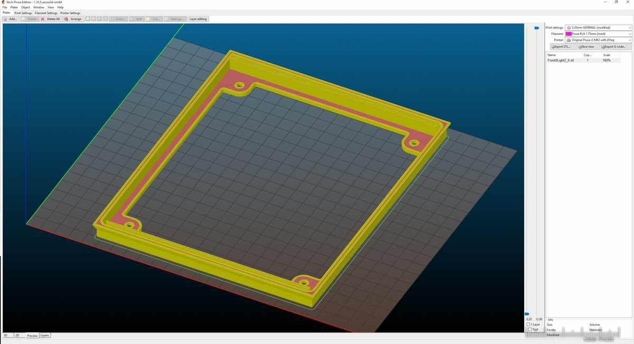The image size is (634, 344).
Task: Click the Scale column header
Action: click(x=607, y=55)
